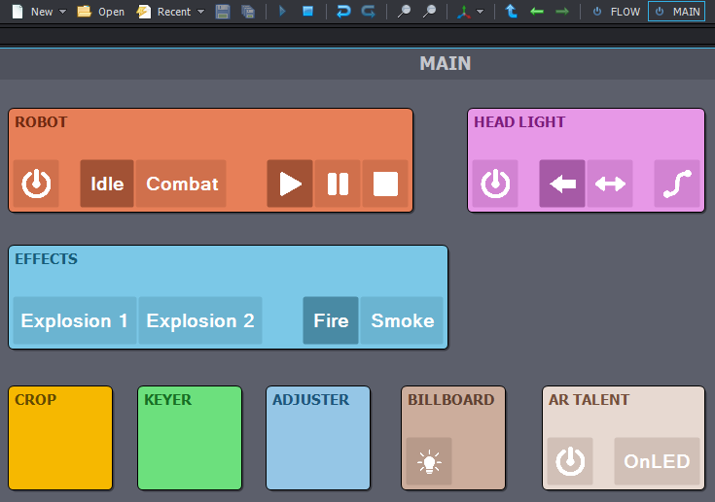
Task: Click the Open folder button
Action: click(101, 12)
